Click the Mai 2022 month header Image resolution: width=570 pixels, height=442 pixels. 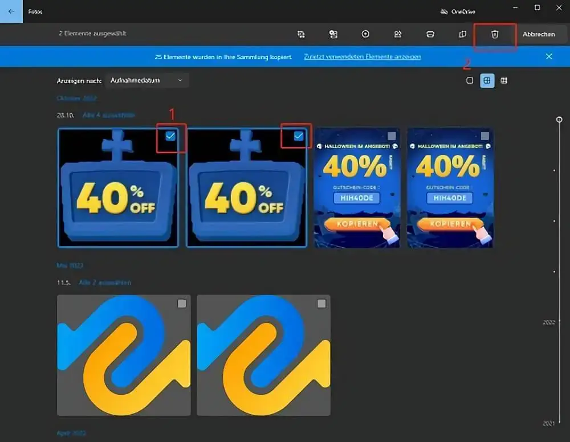pos(70,265)
